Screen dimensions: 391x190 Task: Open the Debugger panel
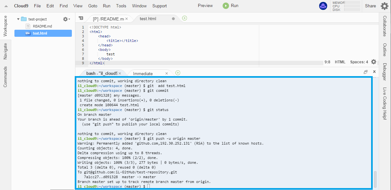click(x=385, y=72)
